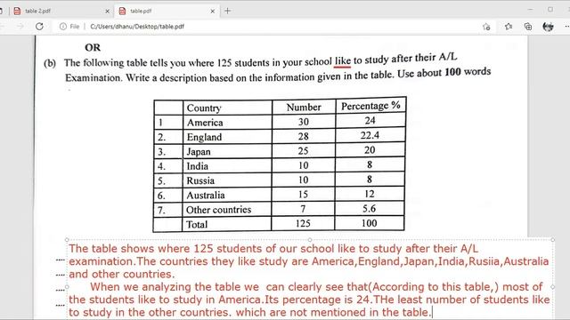Click the "(b)" question label
Image resolution: width=570 pixels, height=320 pixels.
coord(50,63)
